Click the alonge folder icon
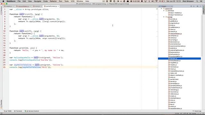The width and height of the screenshot is (205, 115). coord(167,17)
